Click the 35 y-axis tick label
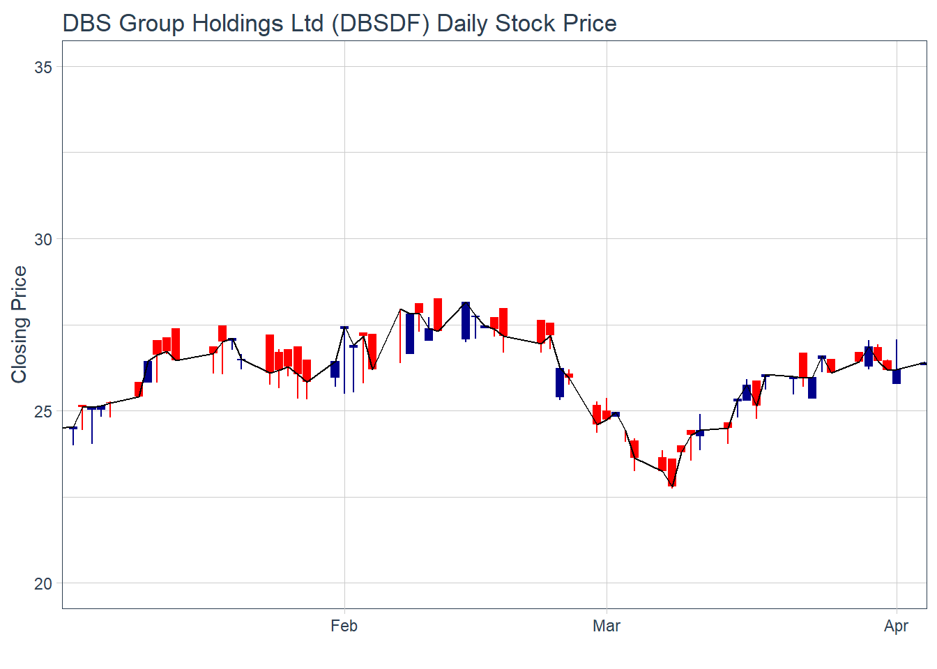 [43, 67]
